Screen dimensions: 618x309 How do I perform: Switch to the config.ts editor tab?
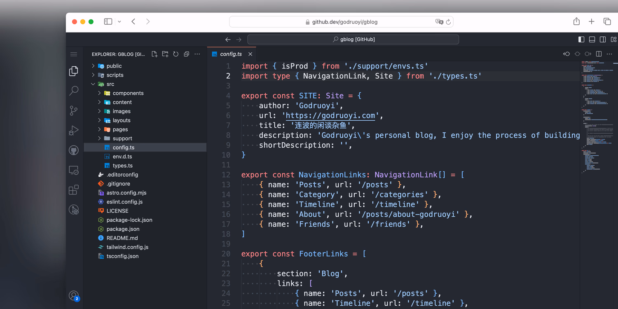[x=231, y=54]
